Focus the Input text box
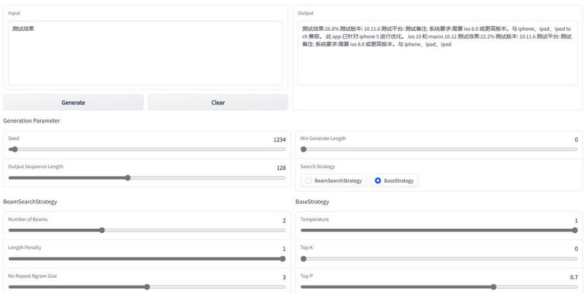587x294 pixels. pos(145,53)
